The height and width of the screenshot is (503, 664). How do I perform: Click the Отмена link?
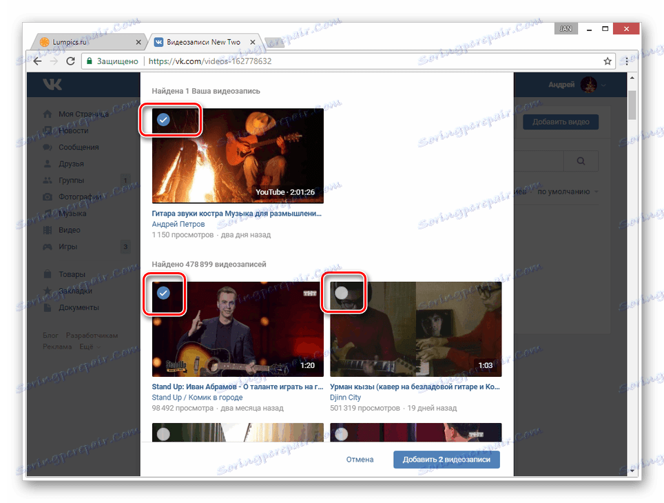pyautogui.click(x=360, y=460)
